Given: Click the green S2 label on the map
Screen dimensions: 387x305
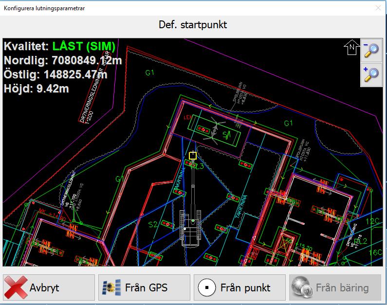Looking at the screenshot, I should 153,224.
